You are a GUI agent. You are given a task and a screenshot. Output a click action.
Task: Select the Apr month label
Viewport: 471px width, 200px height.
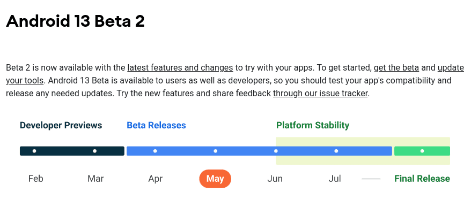click(155, 179)
